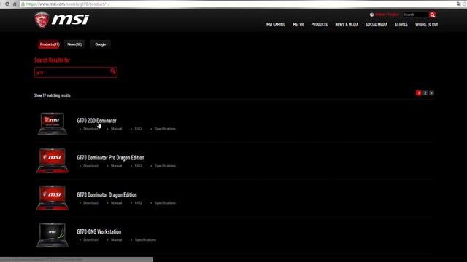Click the header Search text field

[x=415, y=15]
